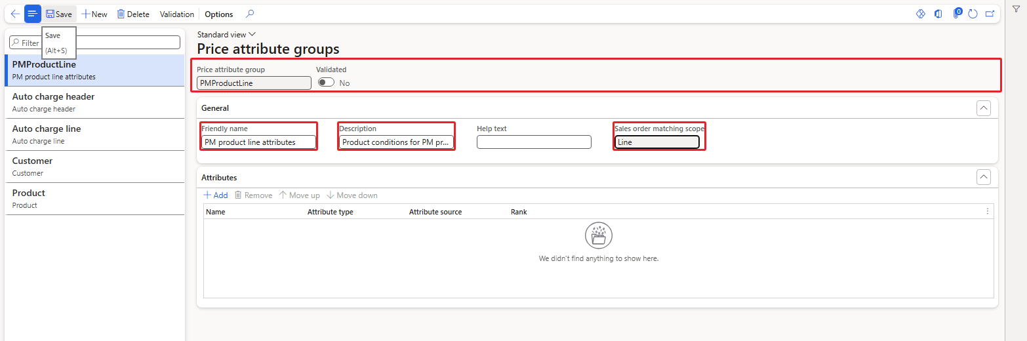Open in Microsoft Office icon
Screen dimensions: 1027x341
point(938,14)
